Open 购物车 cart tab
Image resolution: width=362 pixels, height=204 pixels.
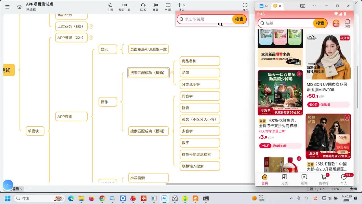(324, 180)
